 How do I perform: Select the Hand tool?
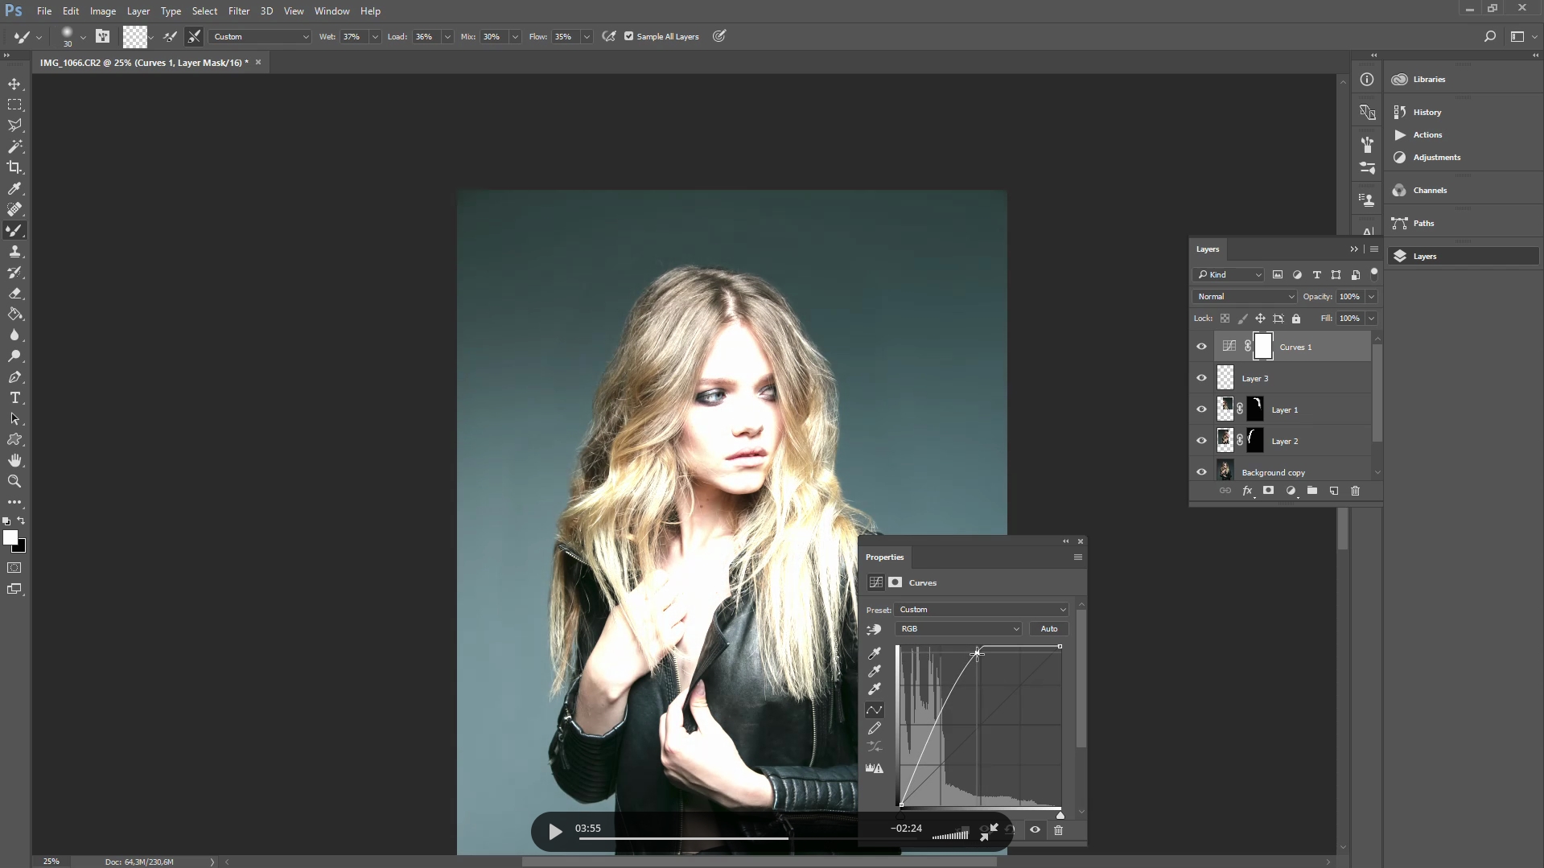coord(14,460)
